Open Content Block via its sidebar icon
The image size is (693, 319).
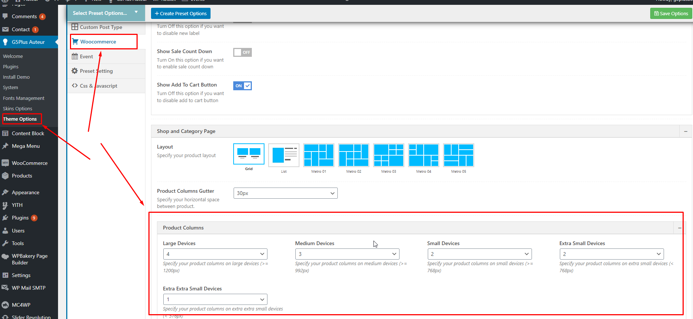(x=5, y=133)
